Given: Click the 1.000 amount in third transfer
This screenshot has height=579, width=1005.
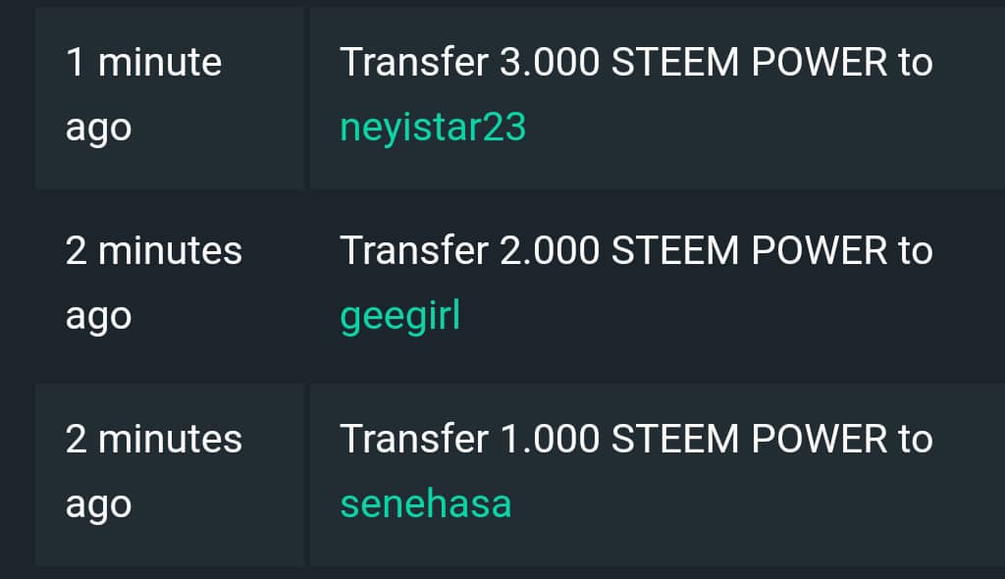Looking at the screenshot, I should (550, 439).
